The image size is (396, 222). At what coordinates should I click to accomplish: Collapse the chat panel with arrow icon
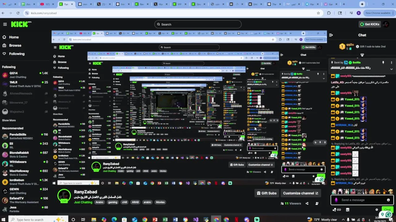331,35
